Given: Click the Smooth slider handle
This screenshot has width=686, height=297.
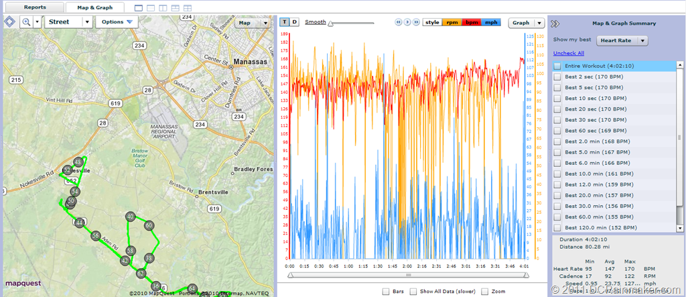Looking at the screenshot, I should 330,24.
